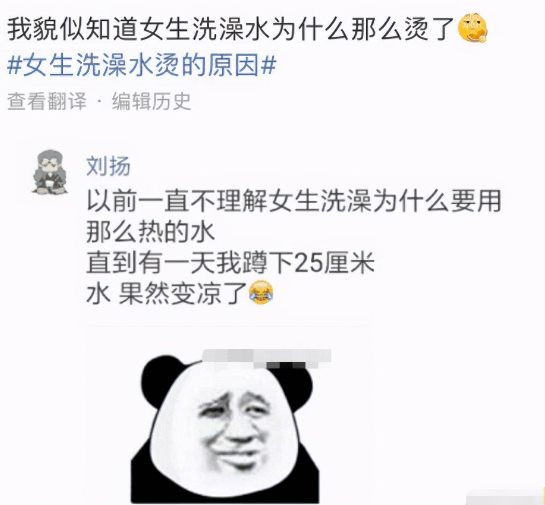Click the text 那么热的水
This screenshot has height=505, width=545.
coord(151,232)
